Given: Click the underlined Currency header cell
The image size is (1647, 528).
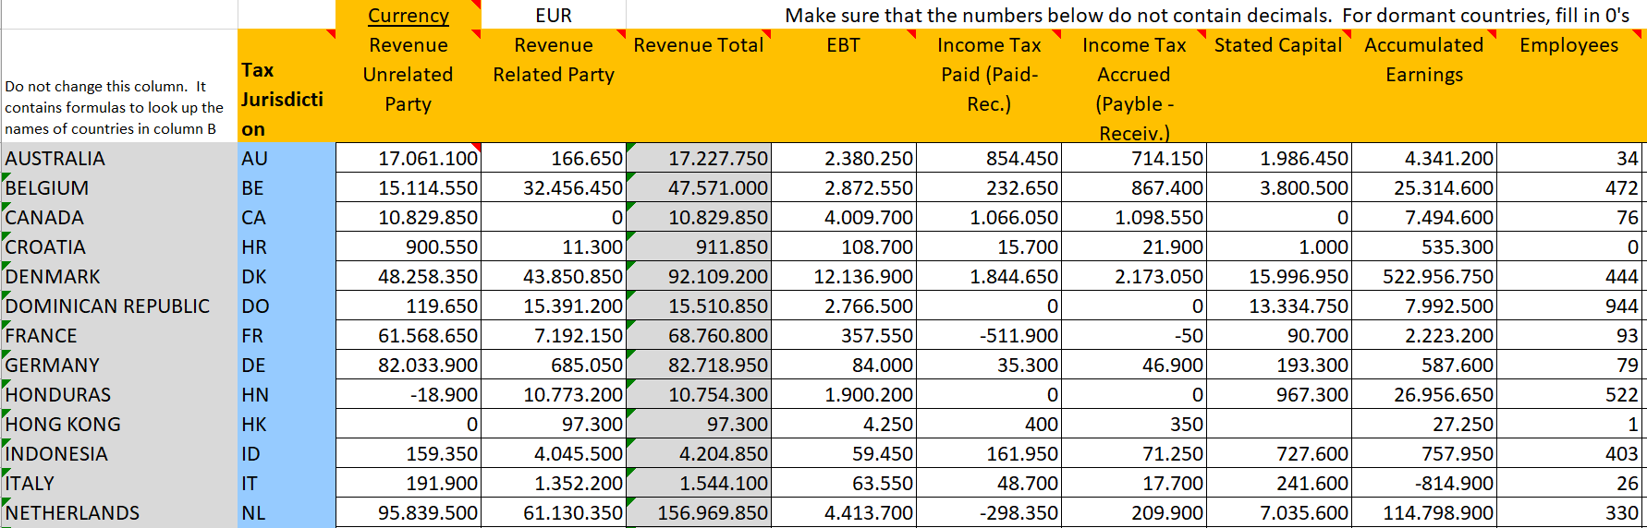Looking at the screenshot, I should click(408, 16).
